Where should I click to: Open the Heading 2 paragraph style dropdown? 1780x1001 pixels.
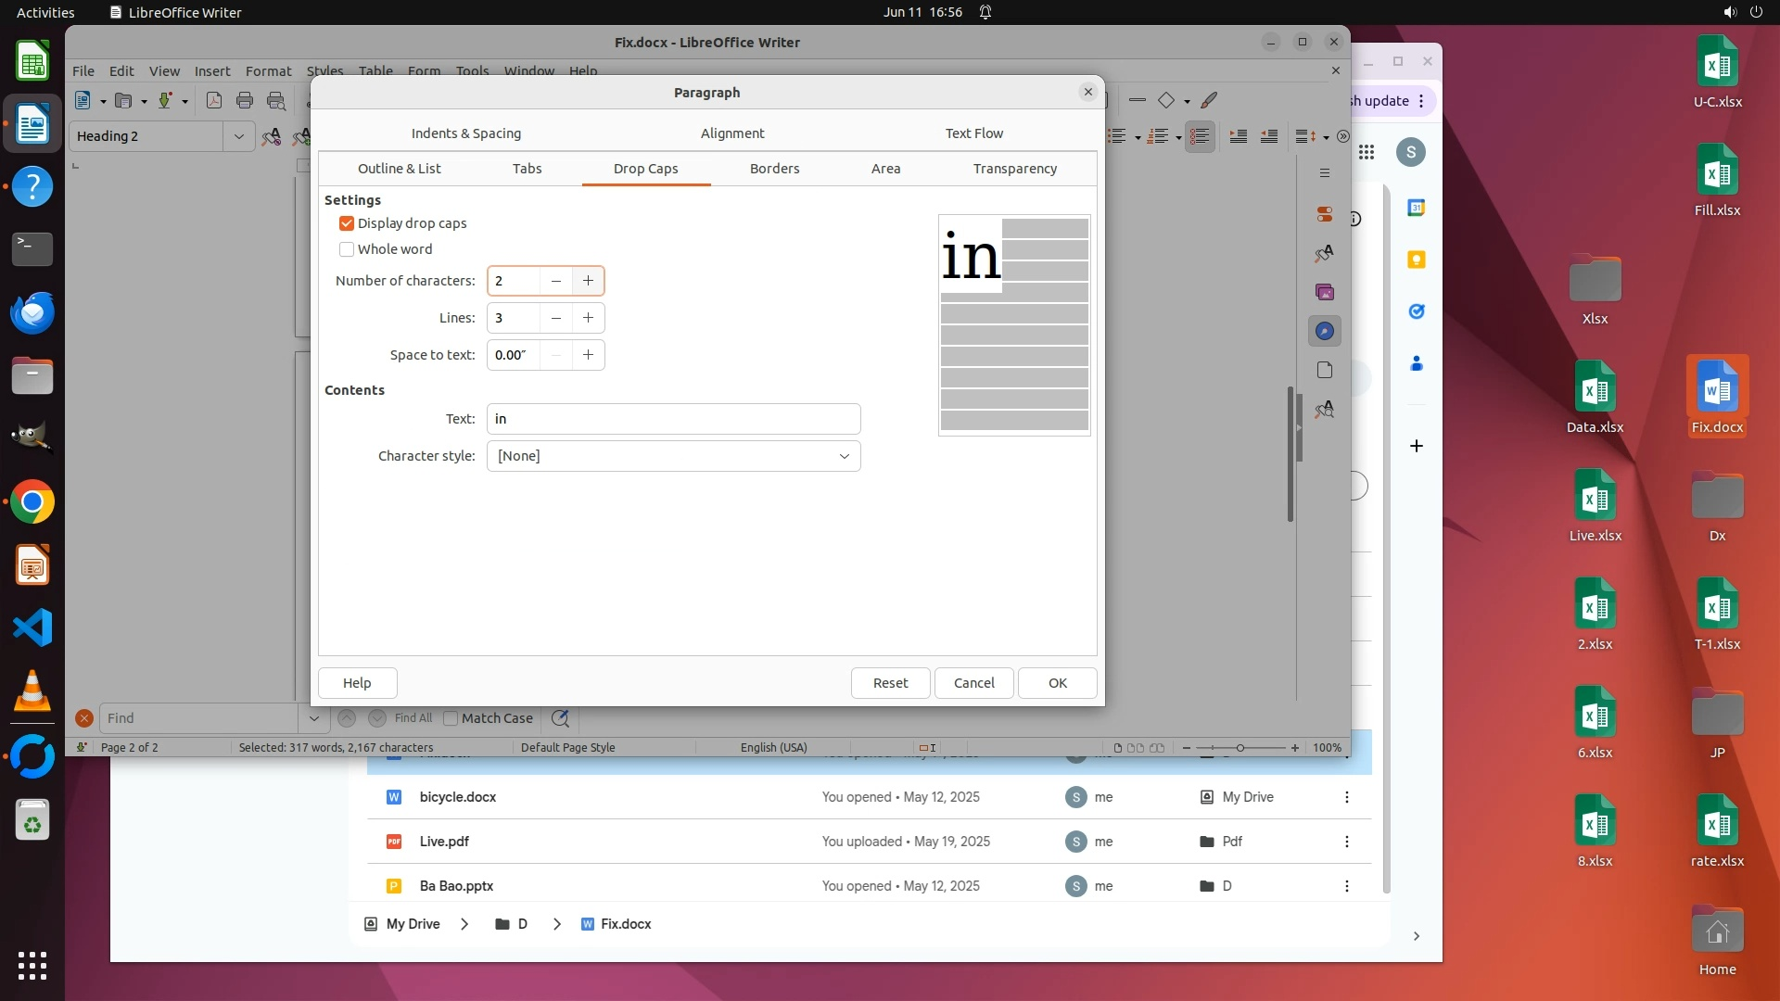238,136
